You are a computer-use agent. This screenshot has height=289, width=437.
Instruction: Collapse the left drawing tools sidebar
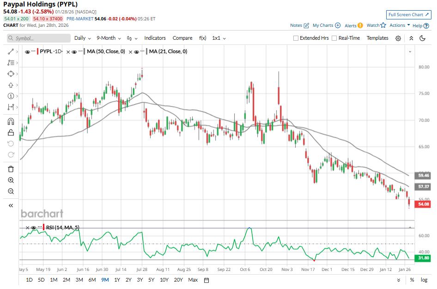click(11, 205)
